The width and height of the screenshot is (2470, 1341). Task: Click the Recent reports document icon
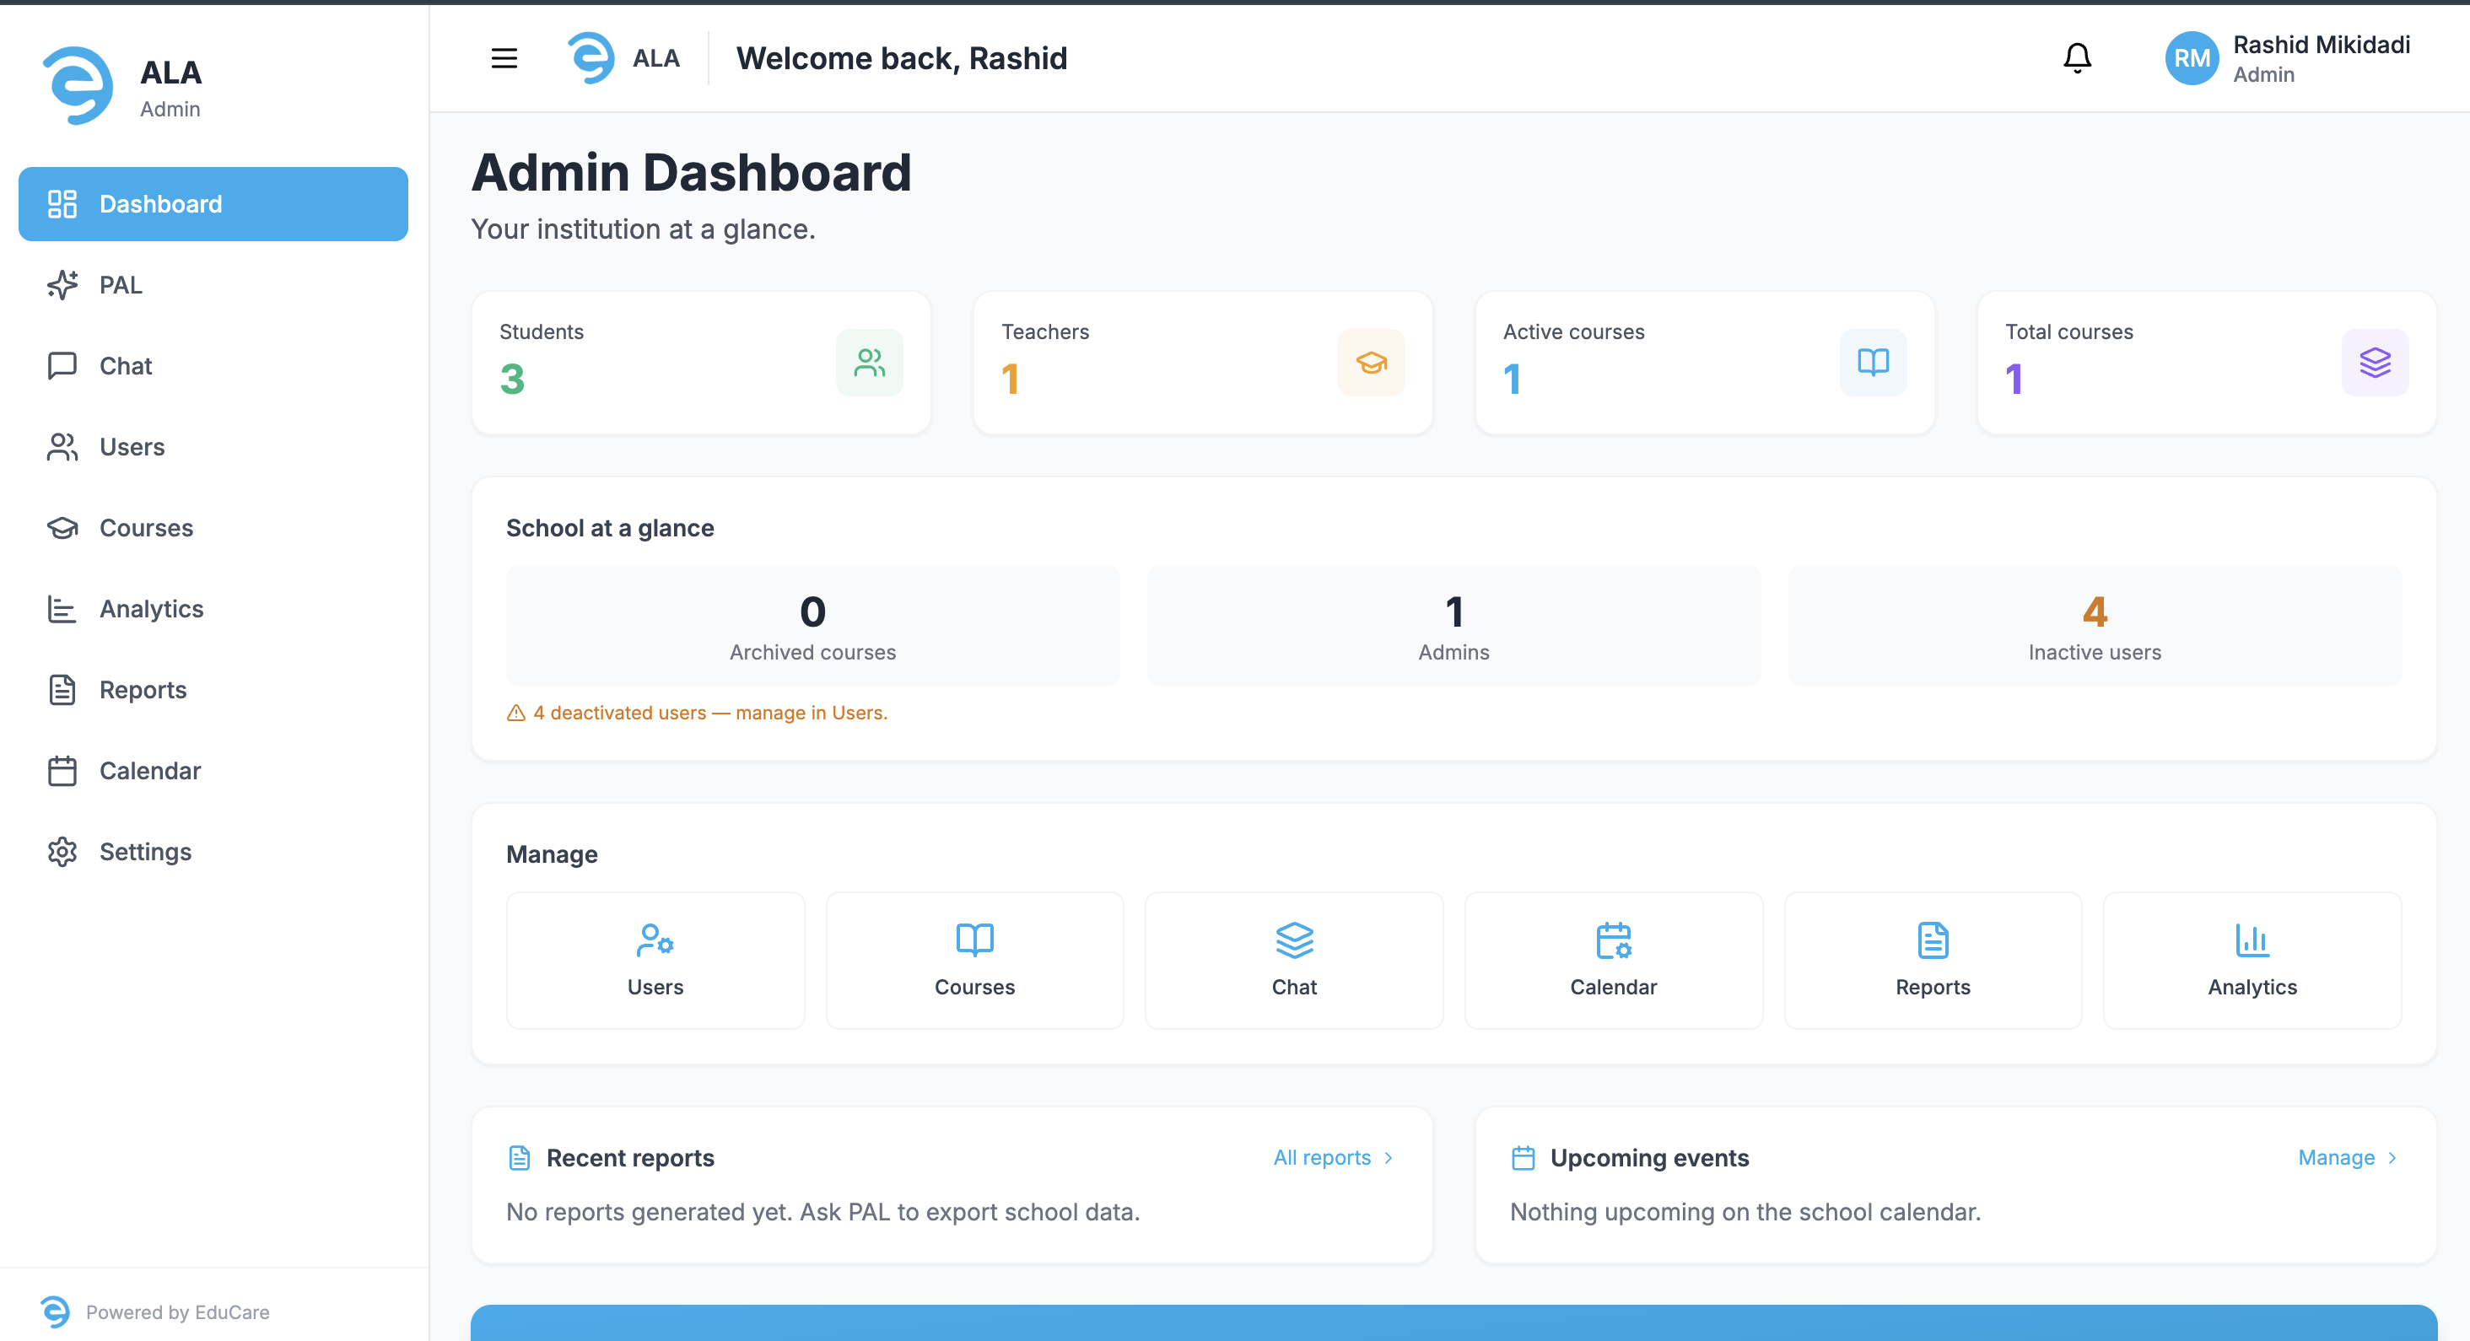coord(519,1158)
